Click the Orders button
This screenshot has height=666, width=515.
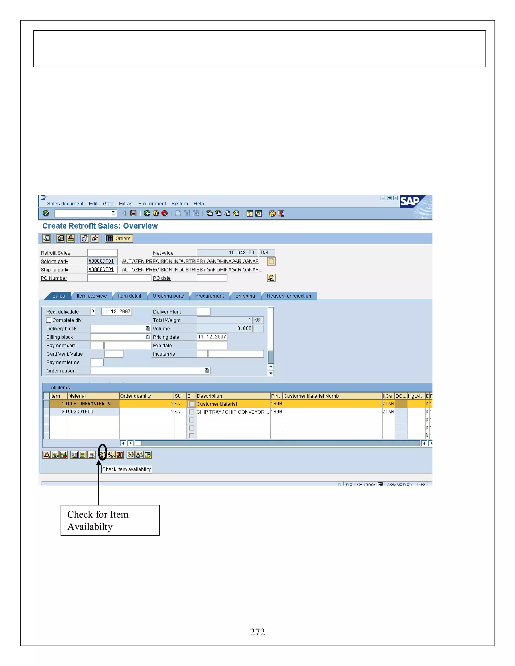tap(119, 239)
